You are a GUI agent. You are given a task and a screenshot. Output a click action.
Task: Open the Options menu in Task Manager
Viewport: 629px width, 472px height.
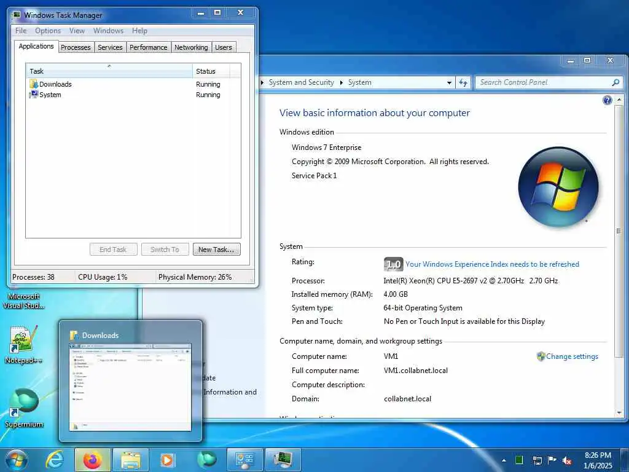(48, 31)
